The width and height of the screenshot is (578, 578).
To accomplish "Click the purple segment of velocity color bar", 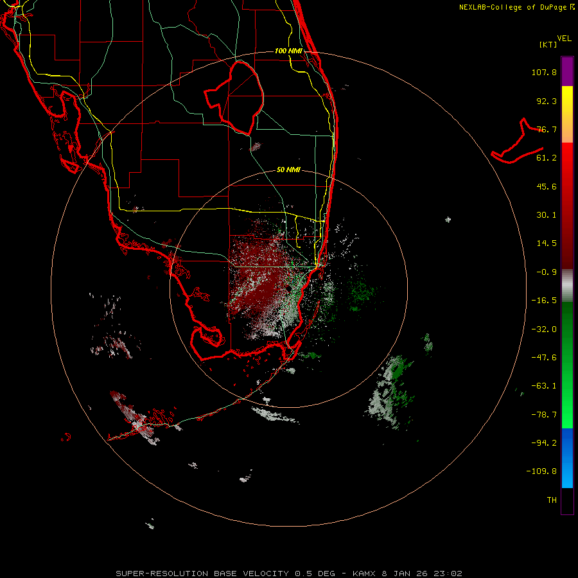I will (x=567, y=71).
